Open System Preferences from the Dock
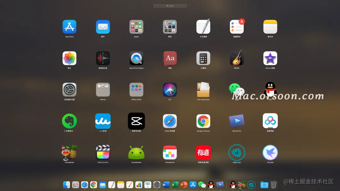This screenshot has height=191, width=340. 157,185
